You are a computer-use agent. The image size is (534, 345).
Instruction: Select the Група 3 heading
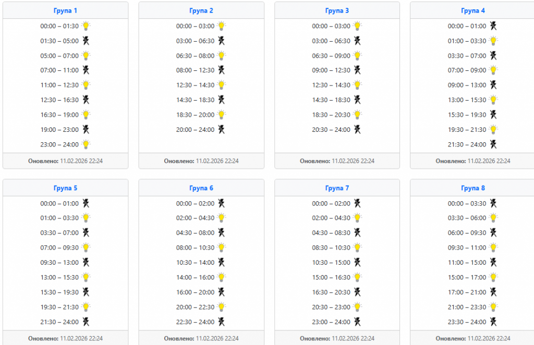pos(337,10)
